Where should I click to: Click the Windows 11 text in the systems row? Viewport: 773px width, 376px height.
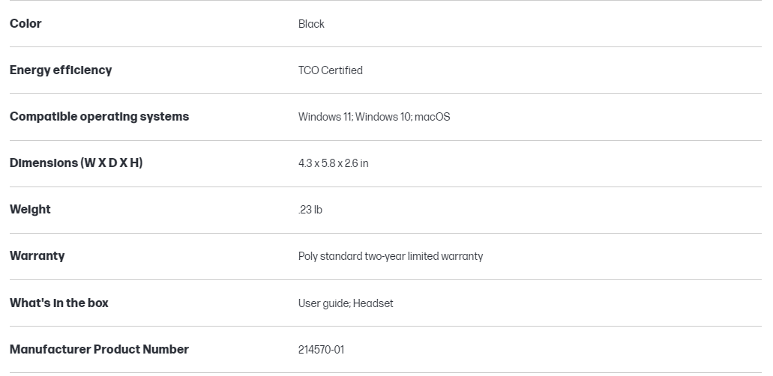[325, 117]
